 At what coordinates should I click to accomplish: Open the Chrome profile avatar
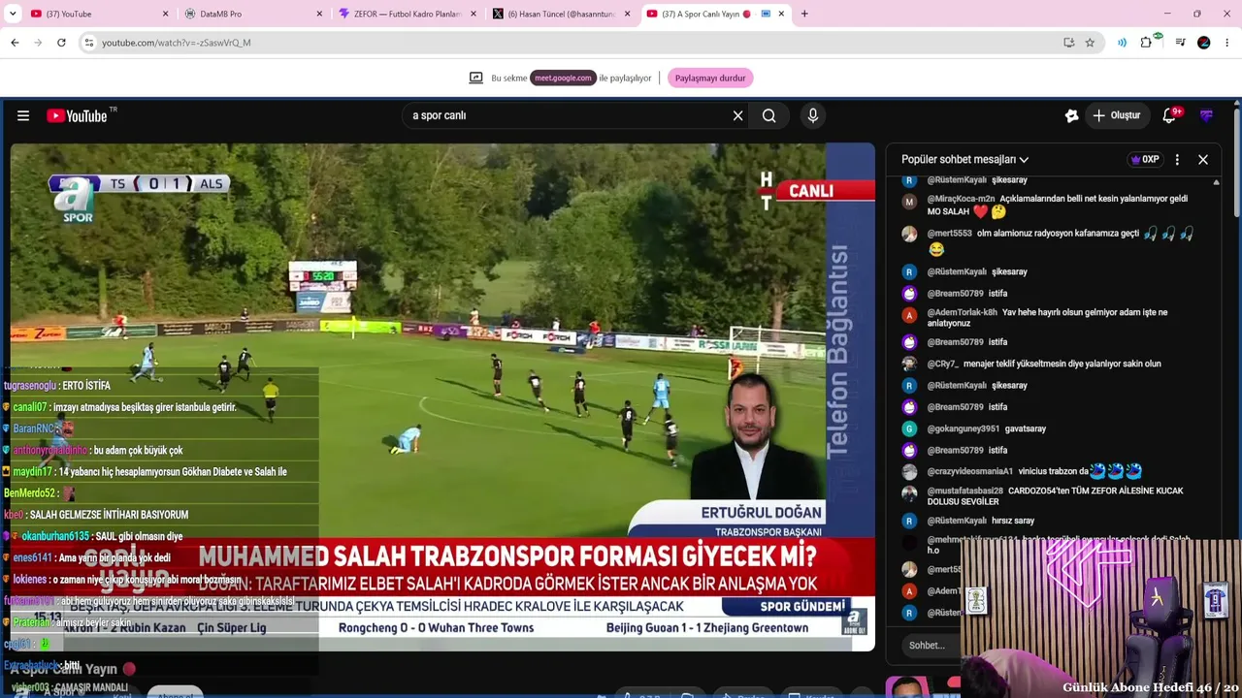tap(1204, 43)
